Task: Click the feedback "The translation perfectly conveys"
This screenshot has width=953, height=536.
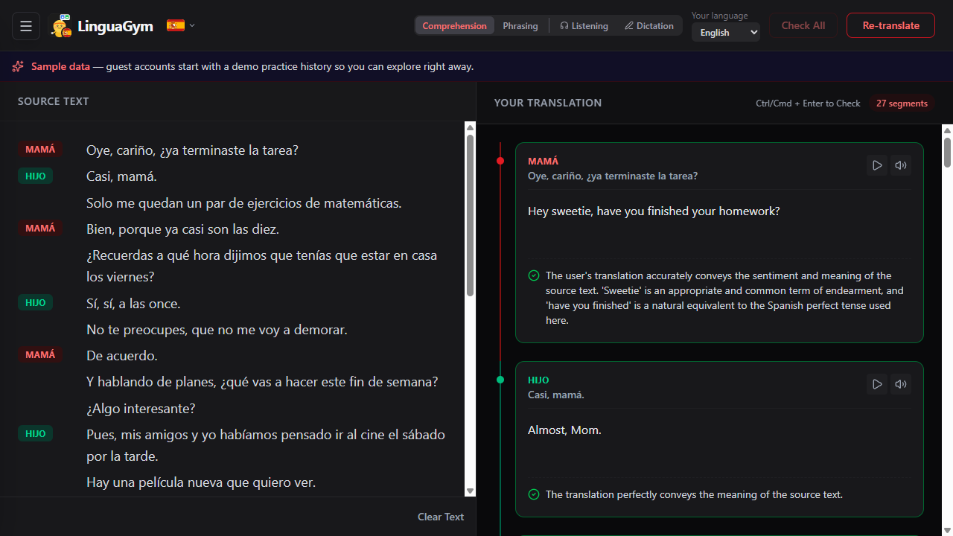Action: [694, 494]
